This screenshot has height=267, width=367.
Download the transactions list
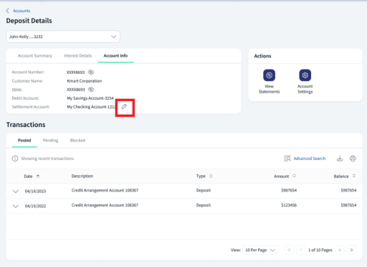(340, 159)
